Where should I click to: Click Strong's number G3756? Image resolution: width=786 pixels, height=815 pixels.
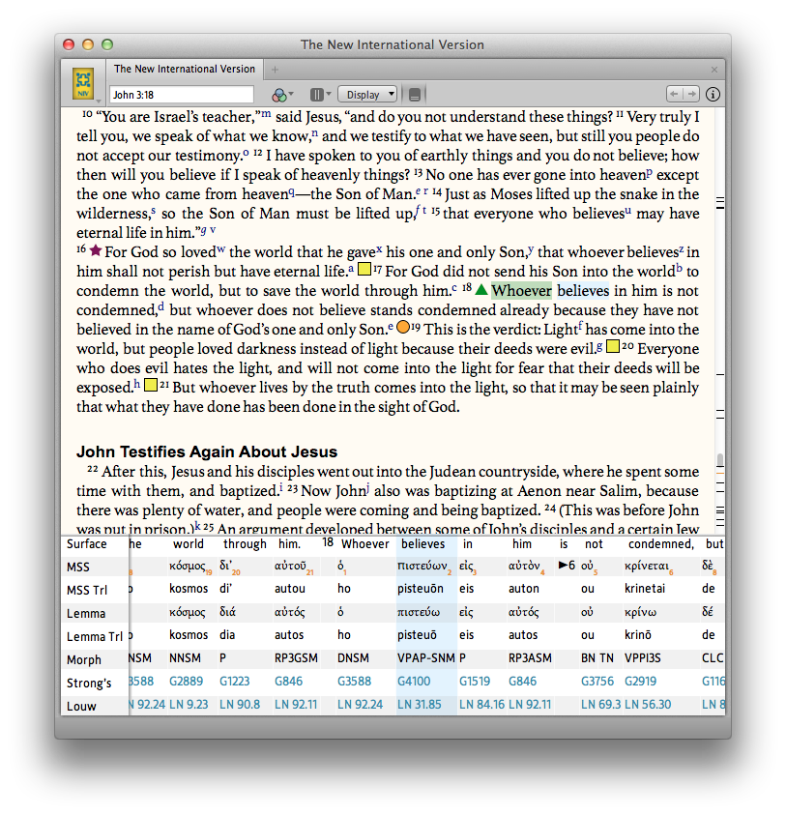point(597,681)
